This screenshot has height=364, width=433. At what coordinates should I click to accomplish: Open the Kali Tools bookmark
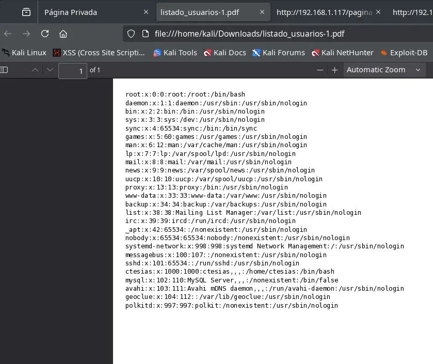tap(175, 53)
